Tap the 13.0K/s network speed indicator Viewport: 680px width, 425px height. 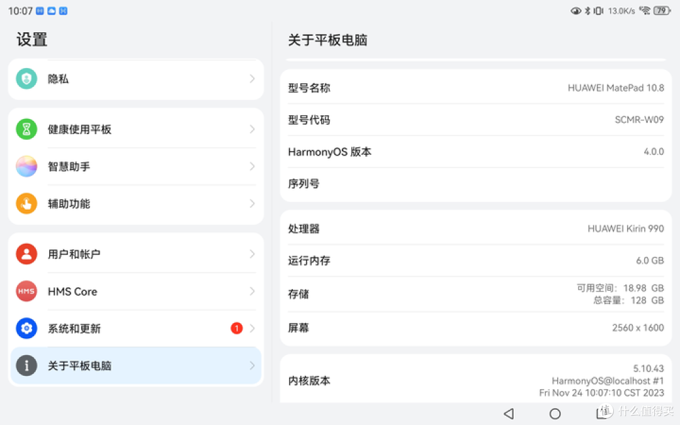621,11
